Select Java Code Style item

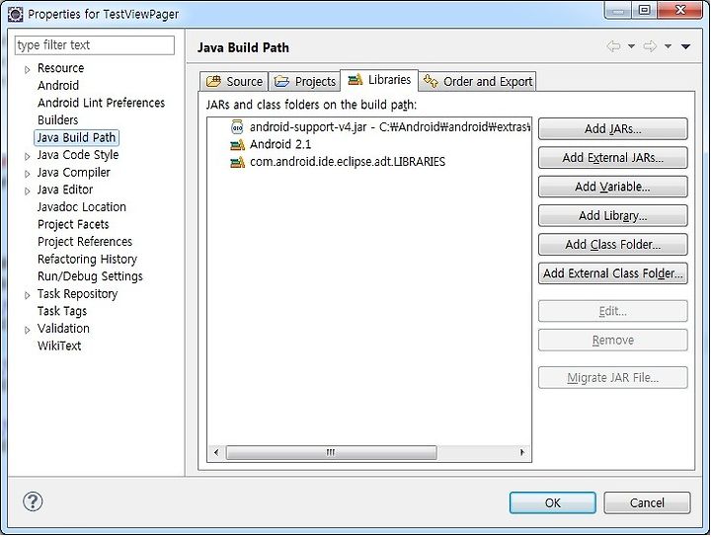[x=78, y=155]
